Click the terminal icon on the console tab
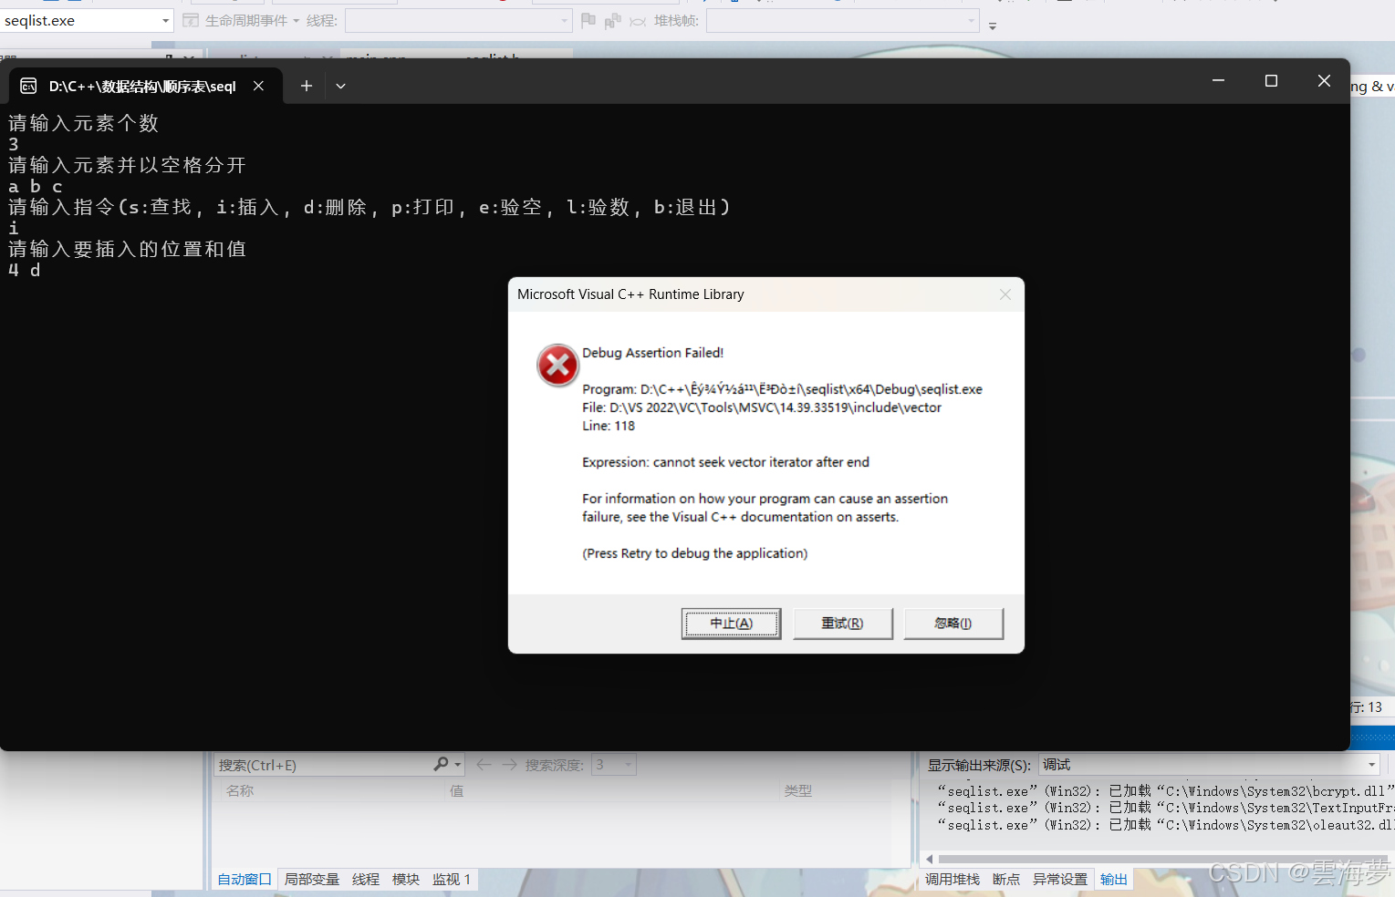The height and width of the screenshot is (897, 1395). tap(27, 85)
